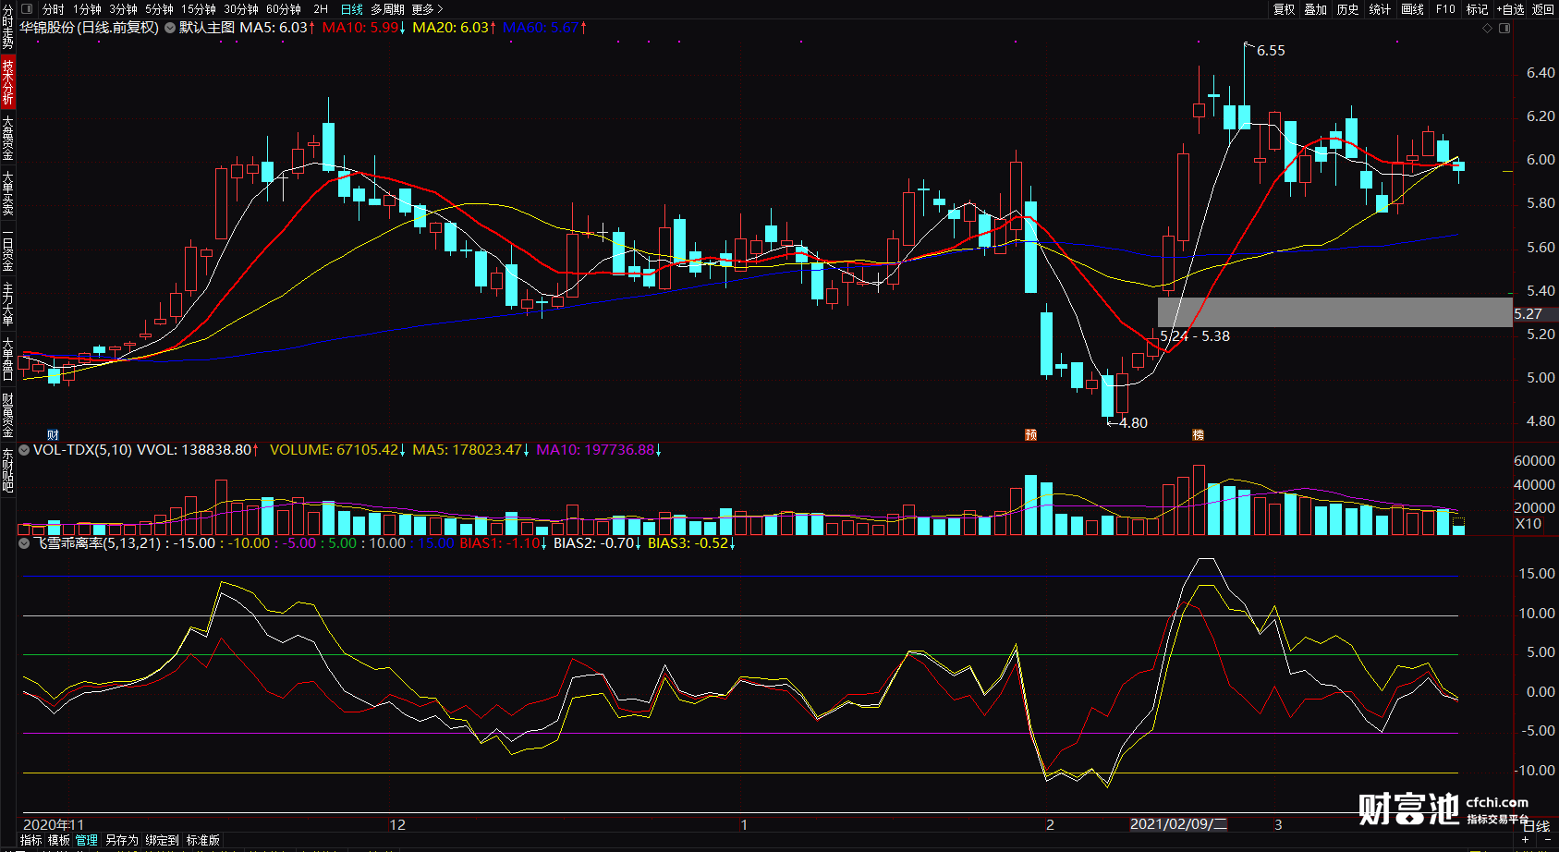Toggle the right side panel icon

pos(1504,29)
